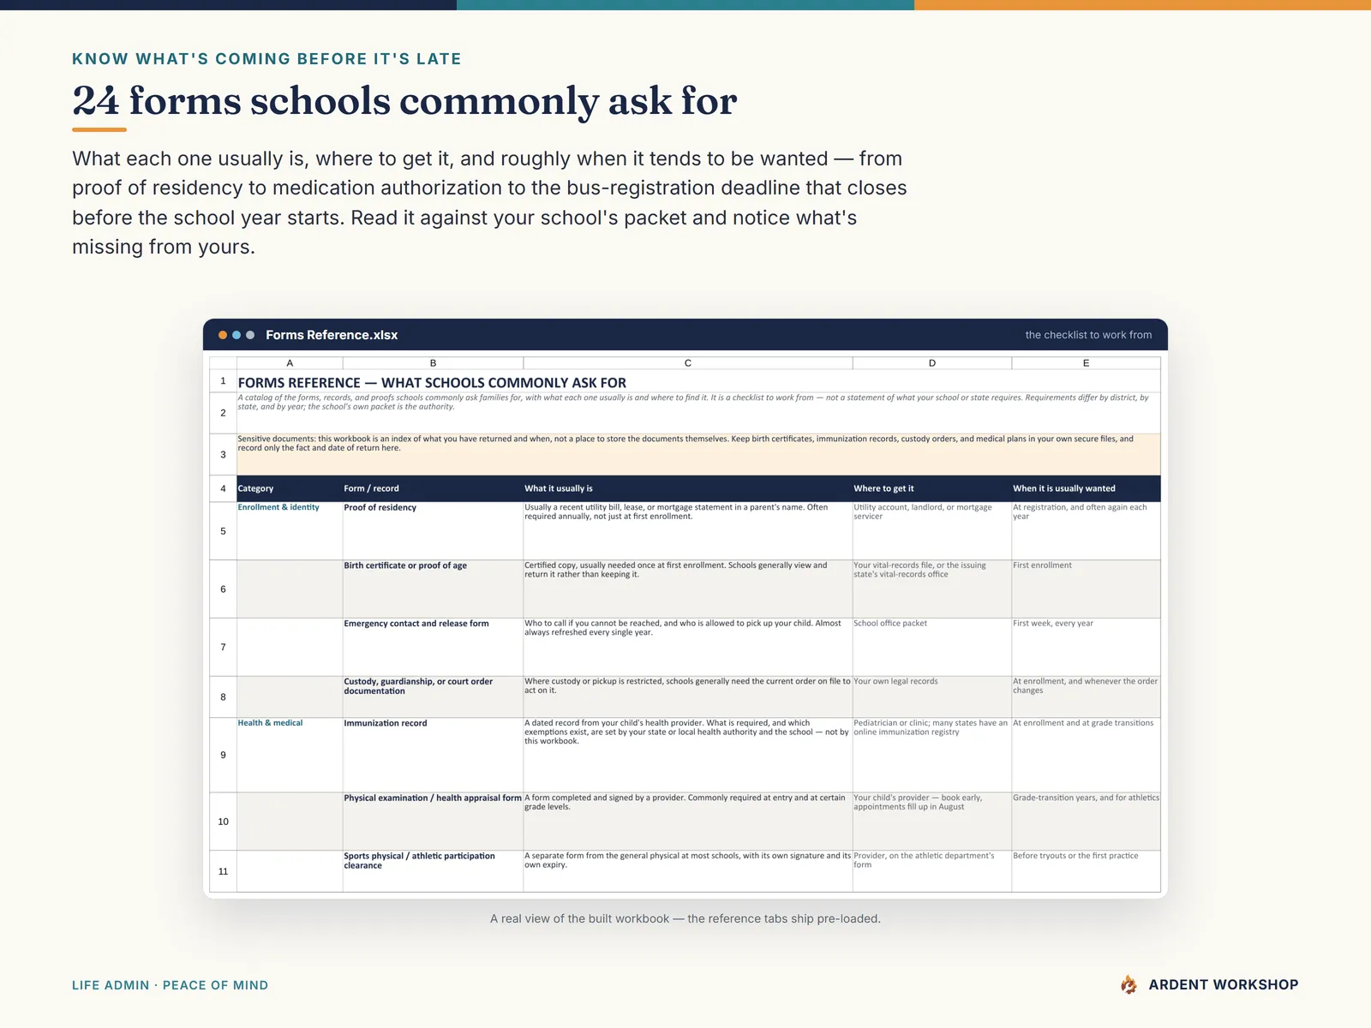The image size is (1371, 1028).
Task: Click the 'Where to get it' header cell
Action: (x=932, y=488)
